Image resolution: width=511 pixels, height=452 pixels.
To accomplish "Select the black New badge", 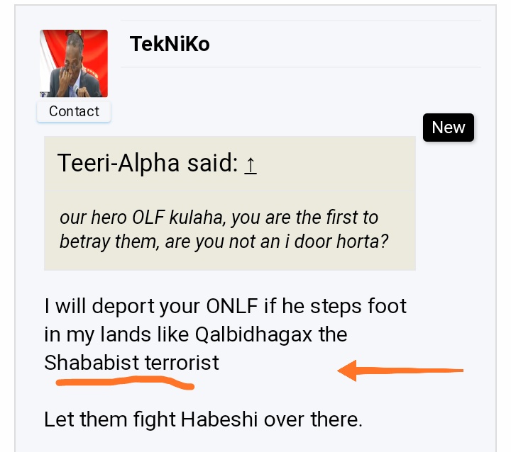I will pyautogui.click(x=449, y=128).
